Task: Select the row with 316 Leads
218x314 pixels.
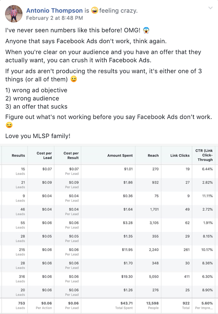Action: click(x=108, y=279)
